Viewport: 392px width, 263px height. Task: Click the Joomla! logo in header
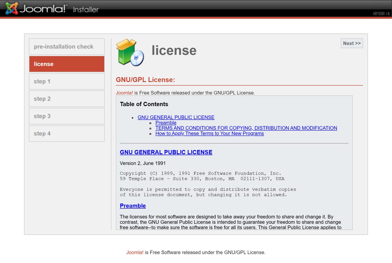point(36,8)
